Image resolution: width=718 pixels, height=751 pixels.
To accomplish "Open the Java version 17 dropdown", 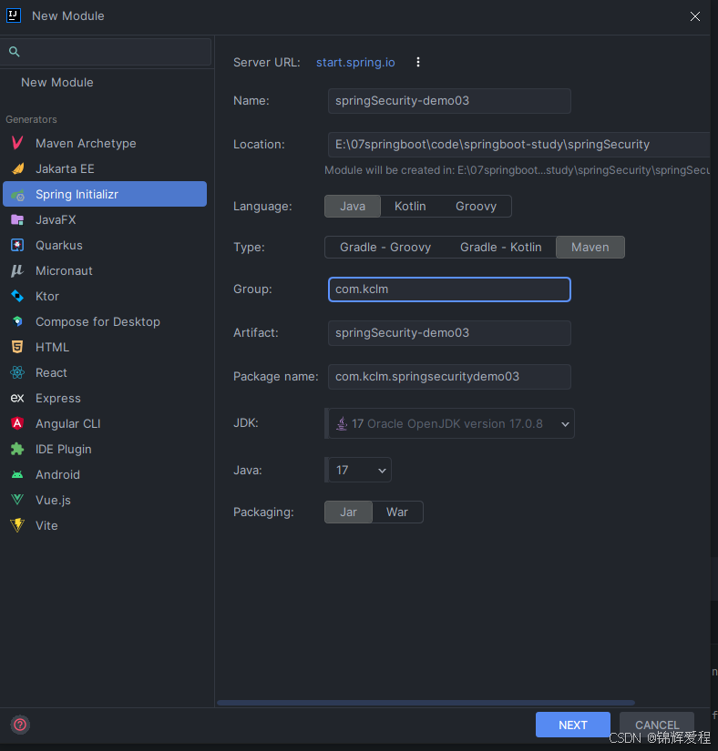I will tap(360, 470).
